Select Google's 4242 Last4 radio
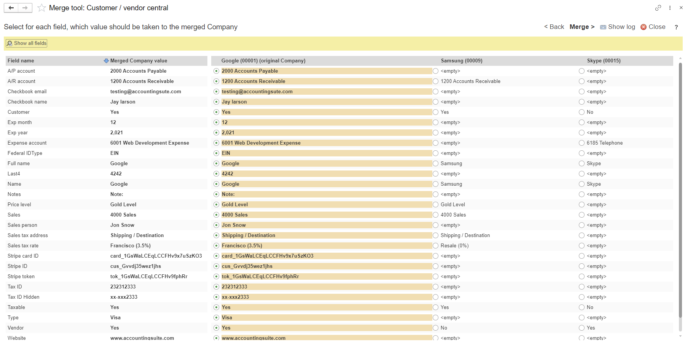685x344 pixels. (x=216, y=174)
